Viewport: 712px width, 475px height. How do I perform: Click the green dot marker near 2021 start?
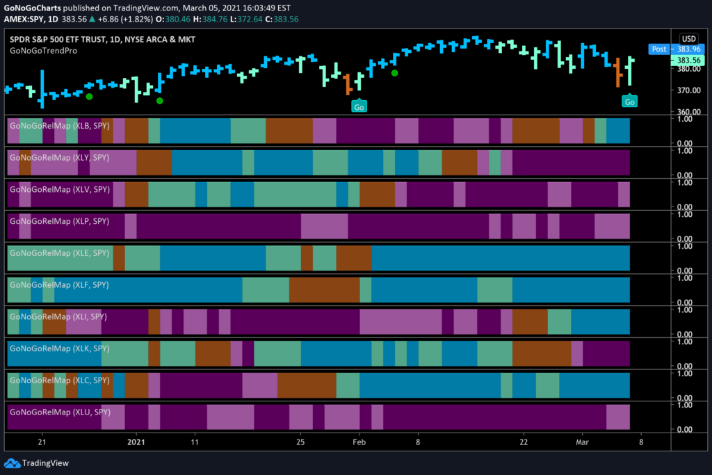[159, 101]
